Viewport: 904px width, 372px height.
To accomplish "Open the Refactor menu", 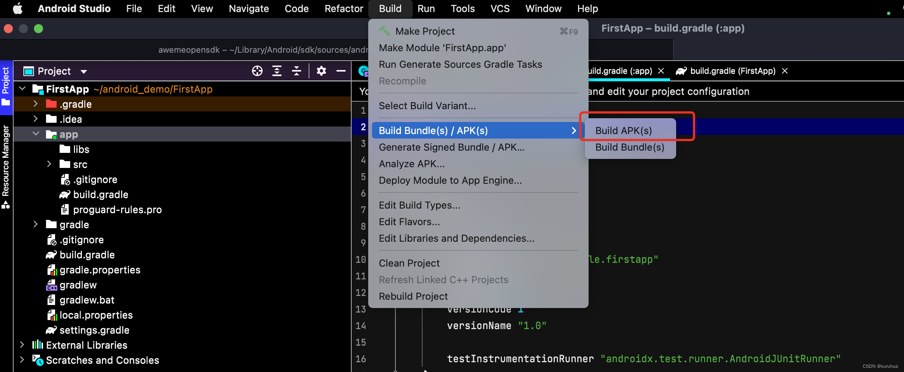I will (344, 8).
